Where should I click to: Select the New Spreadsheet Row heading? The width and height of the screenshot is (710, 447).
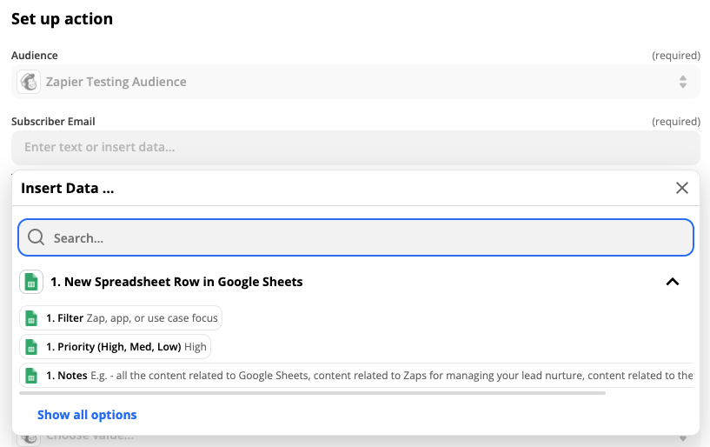[176, 282]
